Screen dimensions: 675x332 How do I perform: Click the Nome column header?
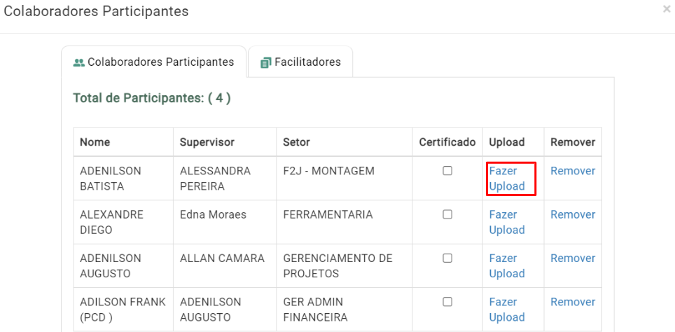click(95, 142)
